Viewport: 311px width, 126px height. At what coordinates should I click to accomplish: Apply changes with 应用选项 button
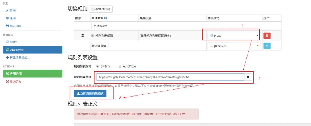[33, 73]
